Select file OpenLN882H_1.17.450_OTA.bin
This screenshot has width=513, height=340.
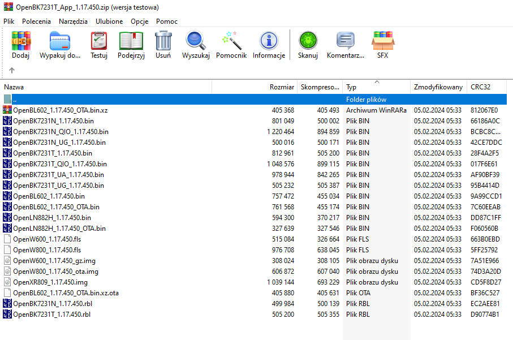coord(59,229)
